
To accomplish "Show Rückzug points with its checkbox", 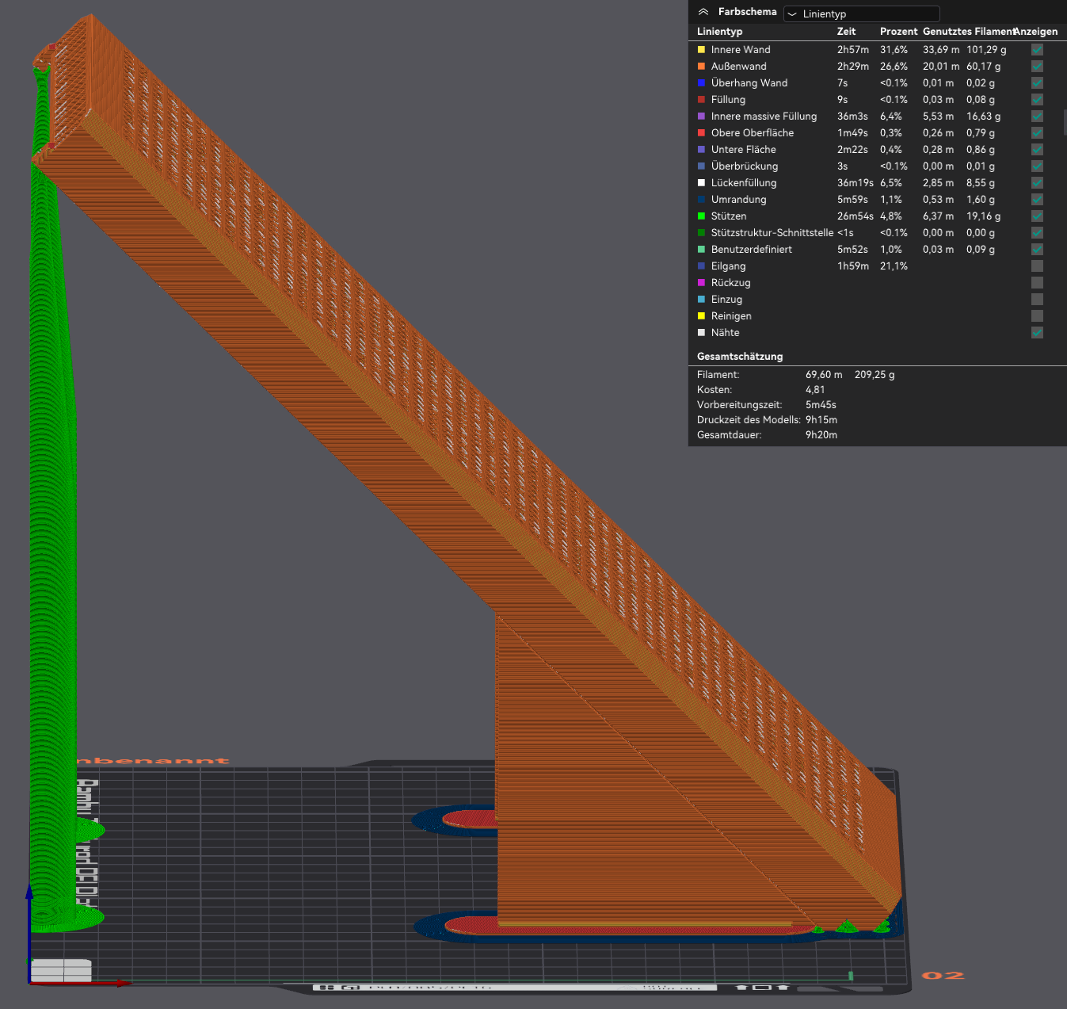I will click(x=1037, y=283).
